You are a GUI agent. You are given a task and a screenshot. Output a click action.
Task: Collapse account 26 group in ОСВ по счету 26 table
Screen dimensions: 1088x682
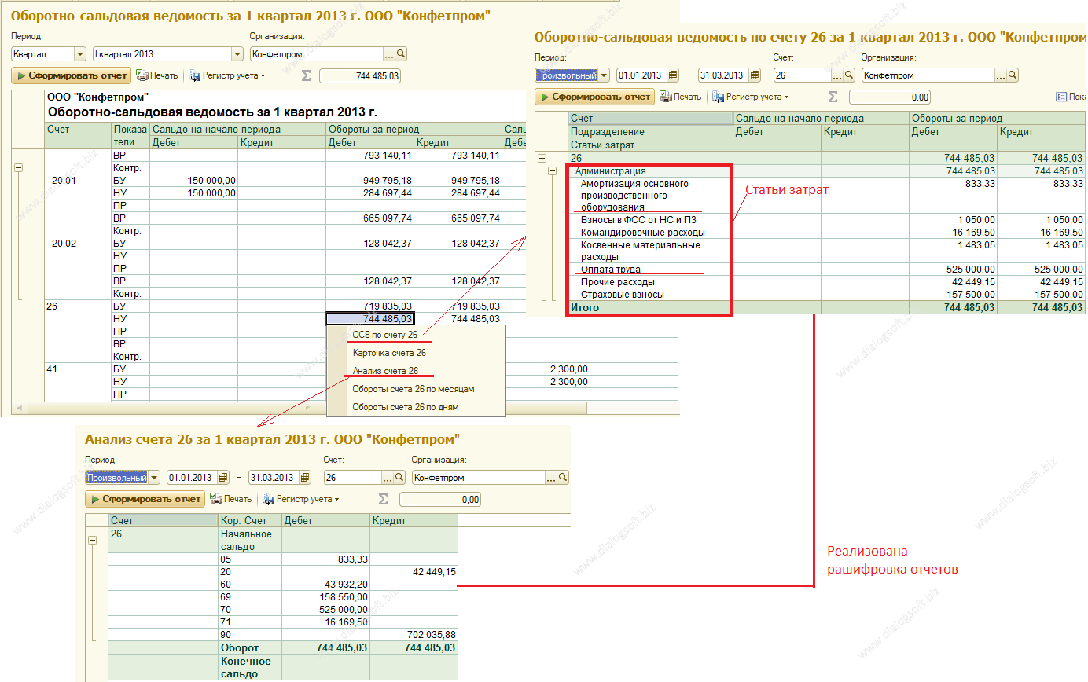click(542, 159)
